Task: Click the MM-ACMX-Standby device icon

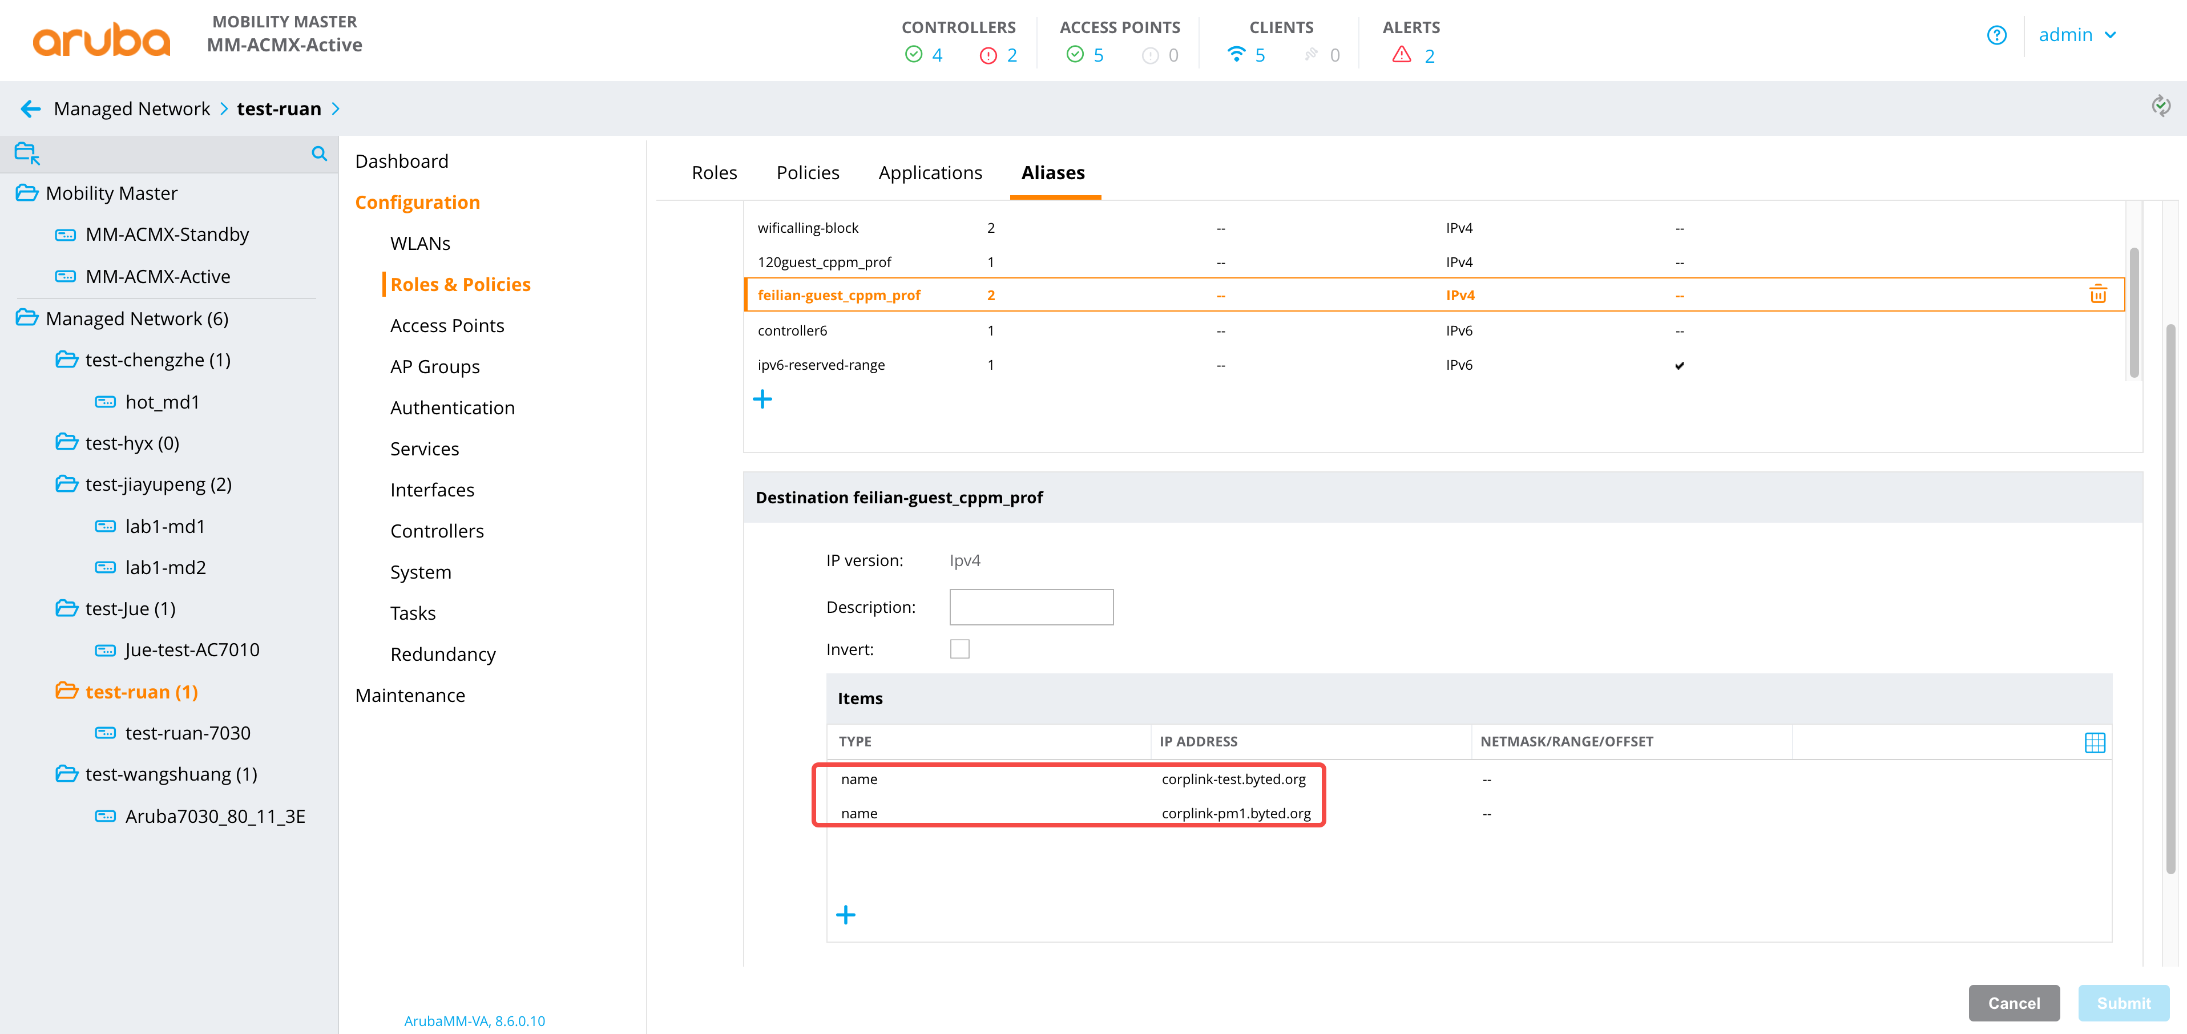Action: 66,235
